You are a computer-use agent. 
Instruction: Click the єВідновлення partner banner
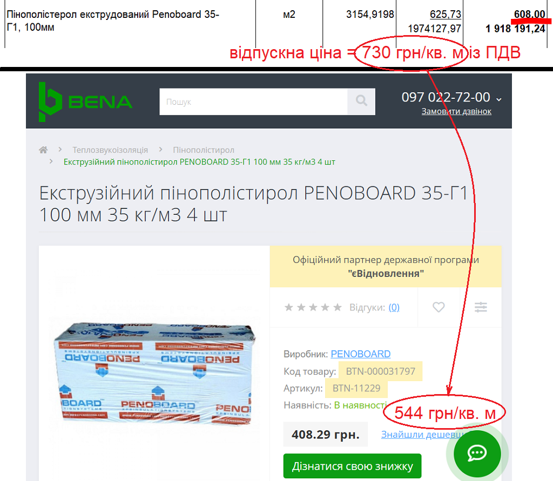(x=386, y=267)
